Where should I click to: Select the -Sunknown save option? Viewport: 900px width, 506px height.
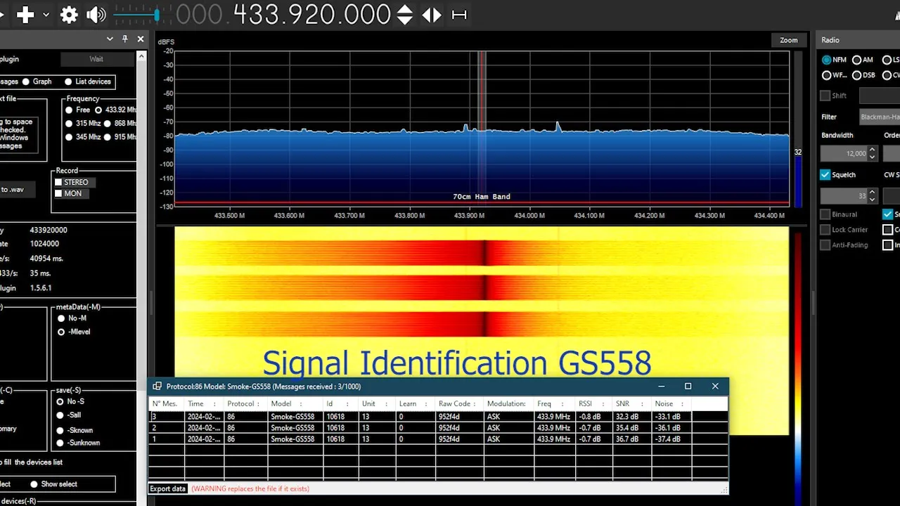[x=61, y=443]
